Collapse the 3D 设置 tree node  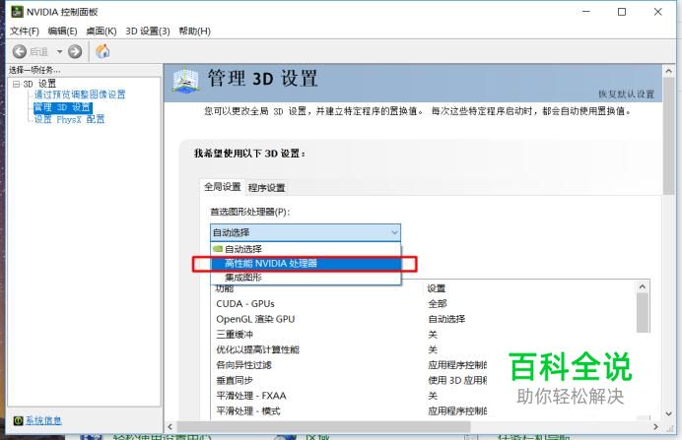tap(16, 84)
